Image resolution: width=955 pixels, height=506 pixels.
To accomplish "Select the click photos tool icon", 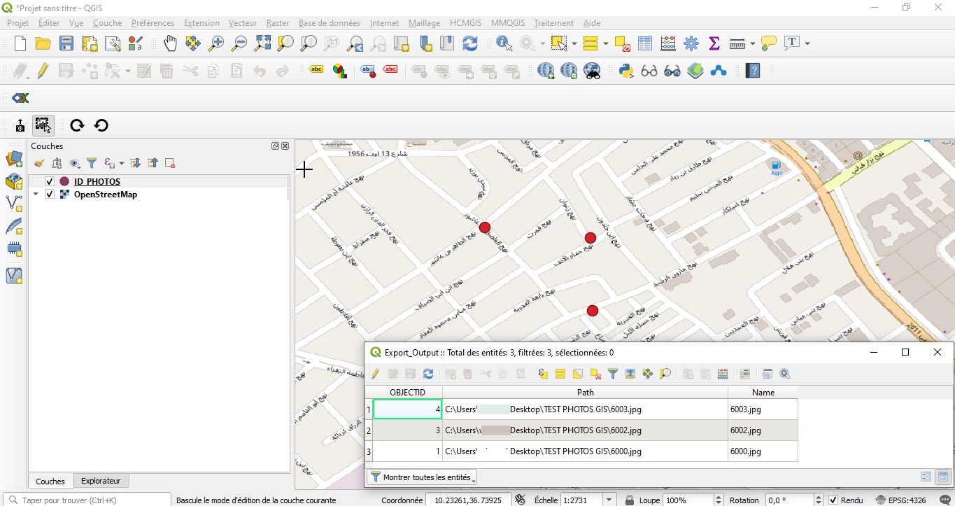I will click(x=43, y=126).
